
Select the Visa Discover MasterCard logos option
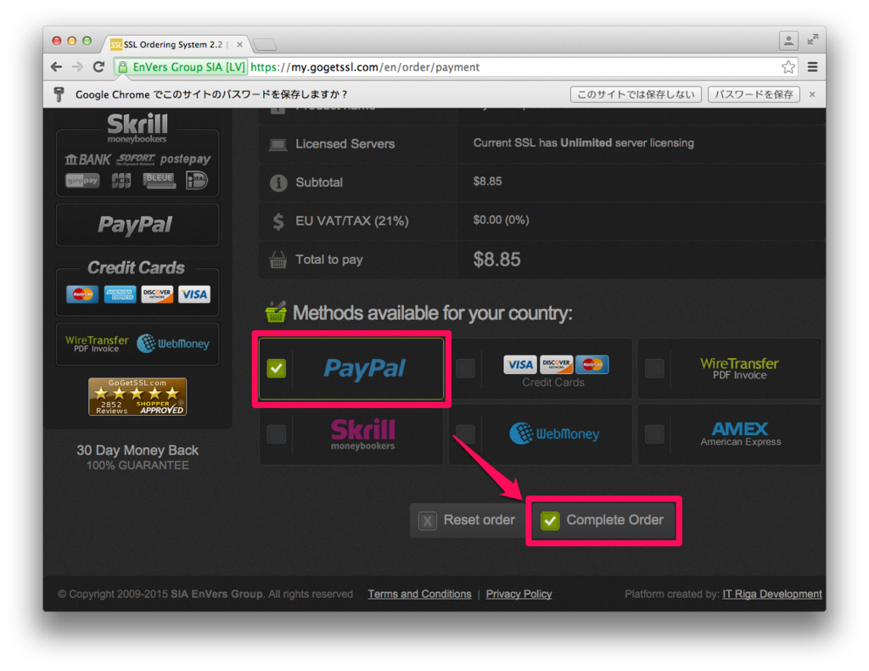click(x=556, y=365)
